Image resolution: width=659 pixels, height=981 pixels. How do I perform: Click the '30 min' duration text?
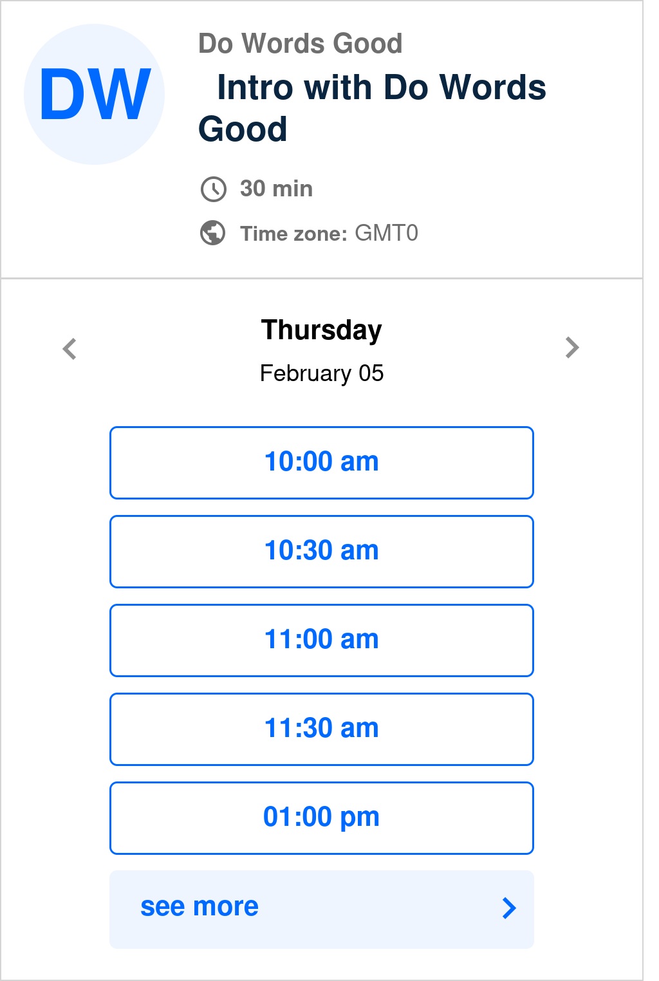[x=276, y=189]
